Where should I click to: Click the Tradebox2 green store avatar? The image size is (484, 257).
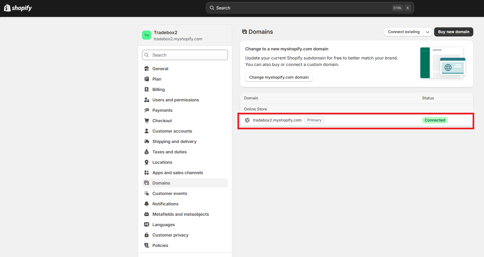point(147,35)
